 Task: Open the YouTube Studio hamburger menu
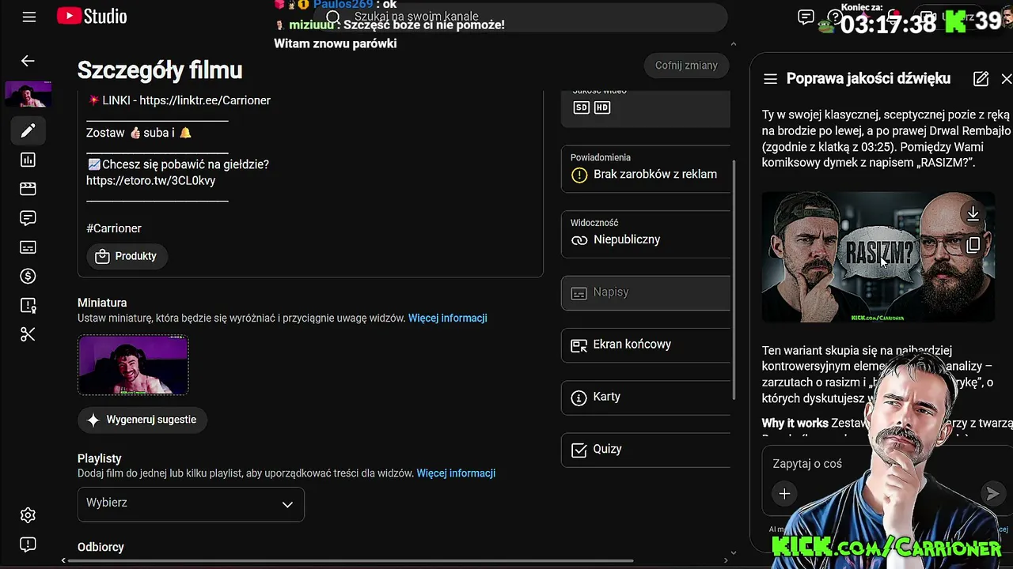click(29, 17)
